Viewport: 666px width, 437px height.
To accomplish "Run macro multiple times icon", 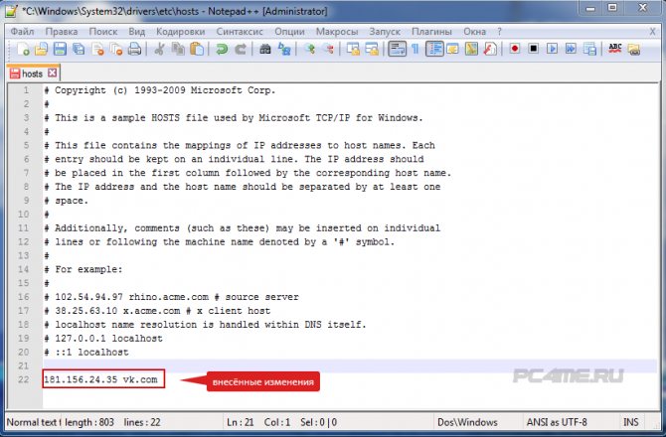I will coord(571,49).
